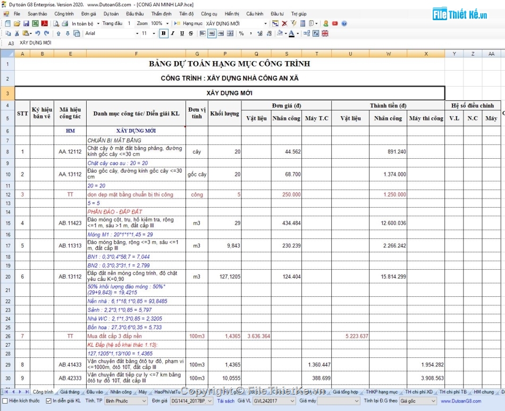Viewport: 505px width, 411px height.
Task: Open the Thẩm định menu
Action: pyautogui.click(x=162, y=14)
